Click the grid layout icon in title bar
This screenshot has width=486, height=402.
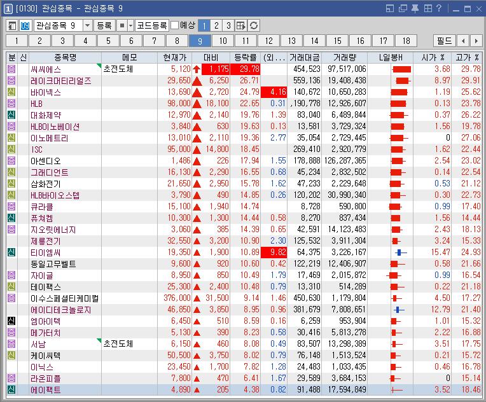tap(427, 8)
